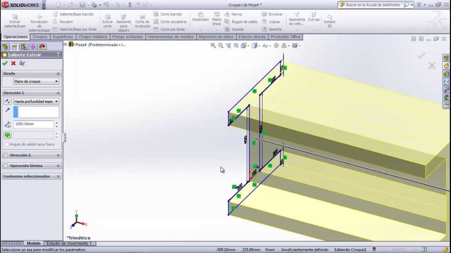Accept the extrude with green checkmark

point(5,63)
